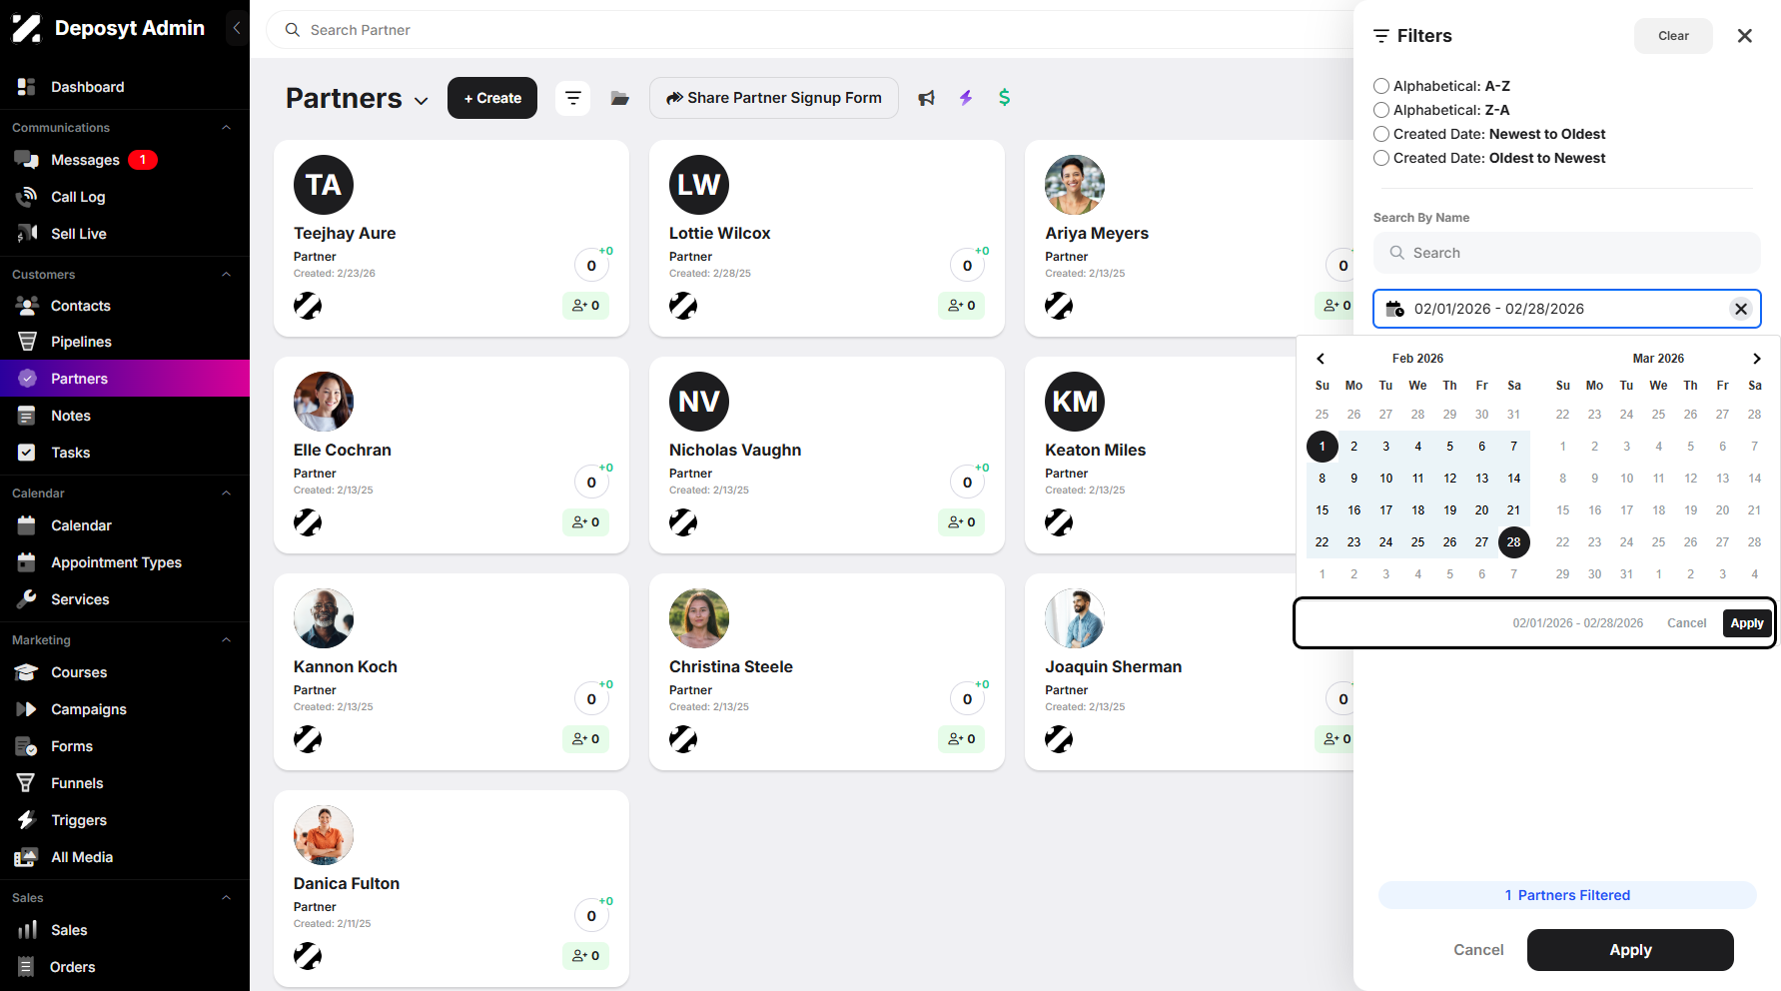Select Alphabetical: Z-A sort option
This screenshot has width=1781, height=991.
pos(1381,110)
